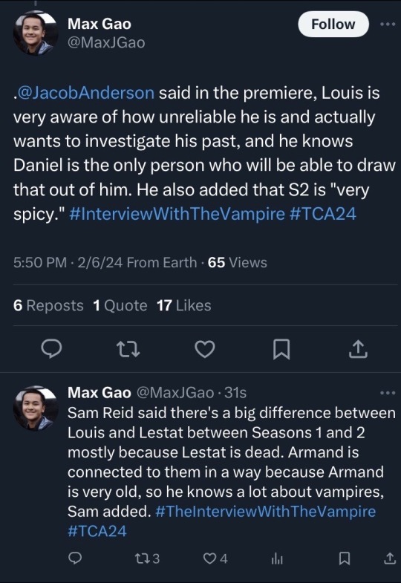
Task: Open Max Gao's profile photo at top
Action: [x=36, y=33]
